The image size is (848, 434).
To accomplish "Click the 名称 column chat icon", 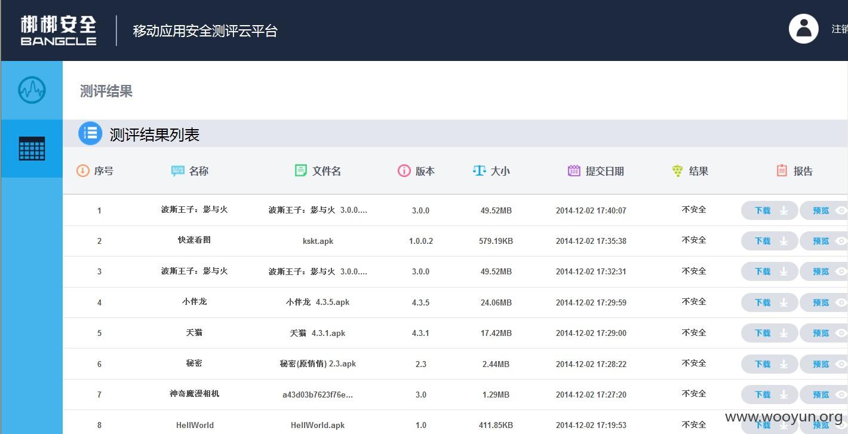I will pyautogui.click(x=178, y=171).
